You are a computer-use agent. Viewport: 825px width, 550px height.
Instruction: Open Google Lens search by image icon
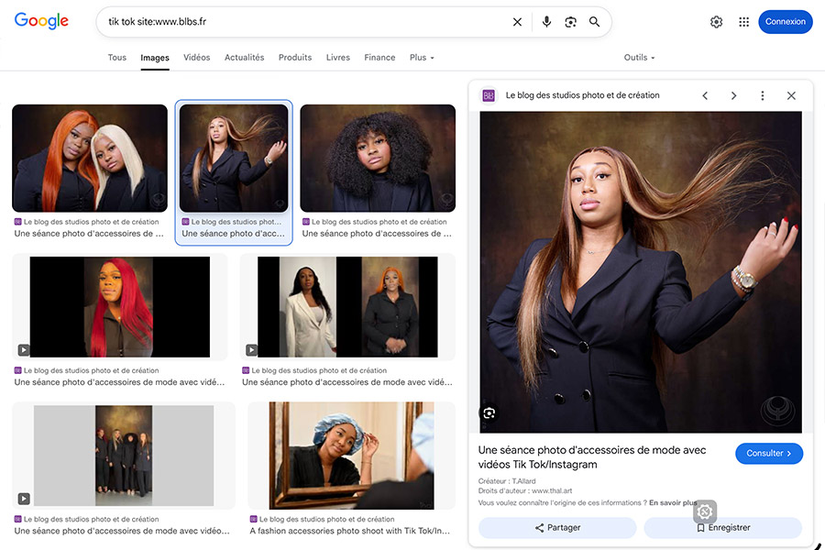pyautogui.click(x=570, y=22)
